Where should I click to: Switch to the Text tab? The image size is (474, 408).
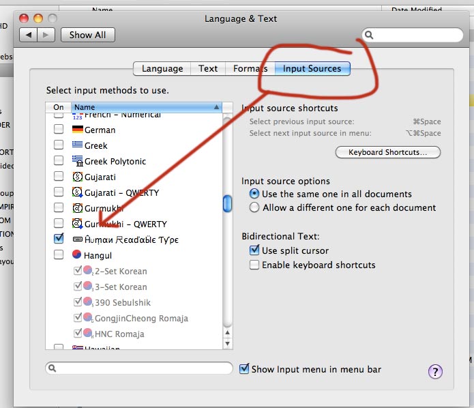208,68
